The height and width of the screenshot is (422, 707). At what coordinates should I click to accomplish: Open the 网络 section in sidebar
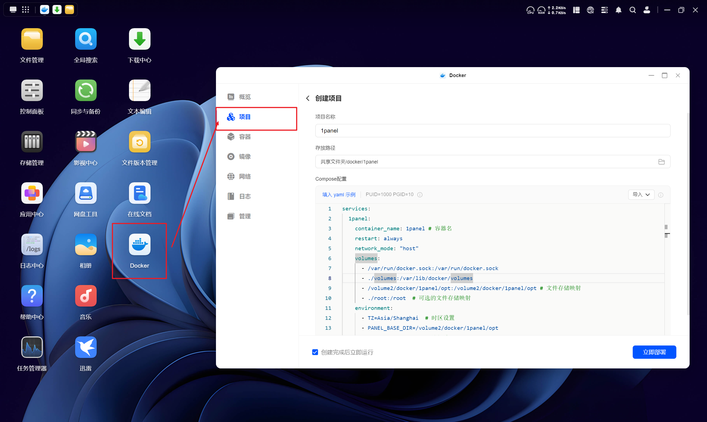(x=244, y=176)
